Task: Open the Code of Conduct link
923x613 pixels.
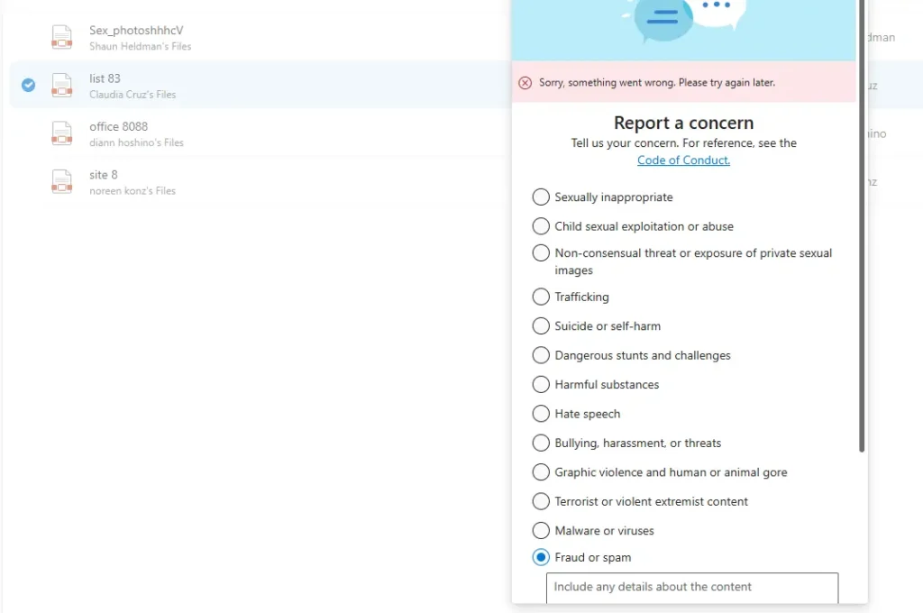Action: coord(683,160)
